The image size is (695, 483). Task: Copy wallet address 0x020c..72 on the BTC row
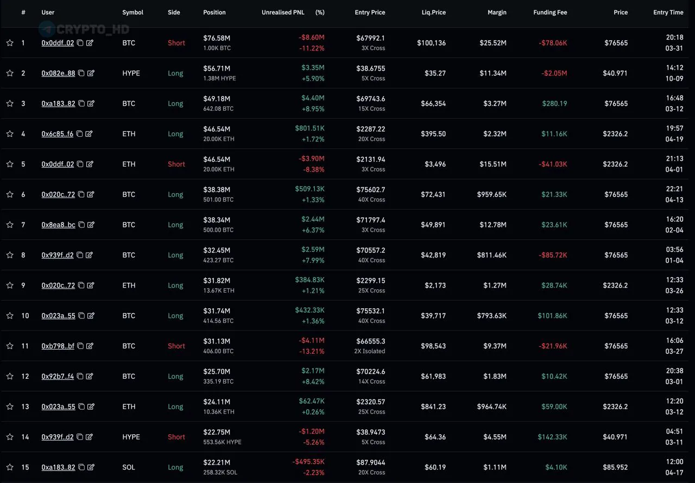click(x=80, y=194)
